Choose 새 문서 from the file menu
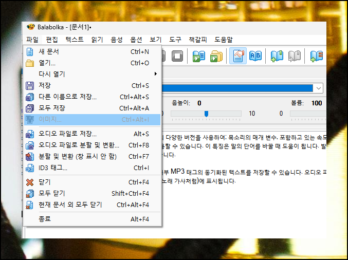 click(x=92, y=52)
